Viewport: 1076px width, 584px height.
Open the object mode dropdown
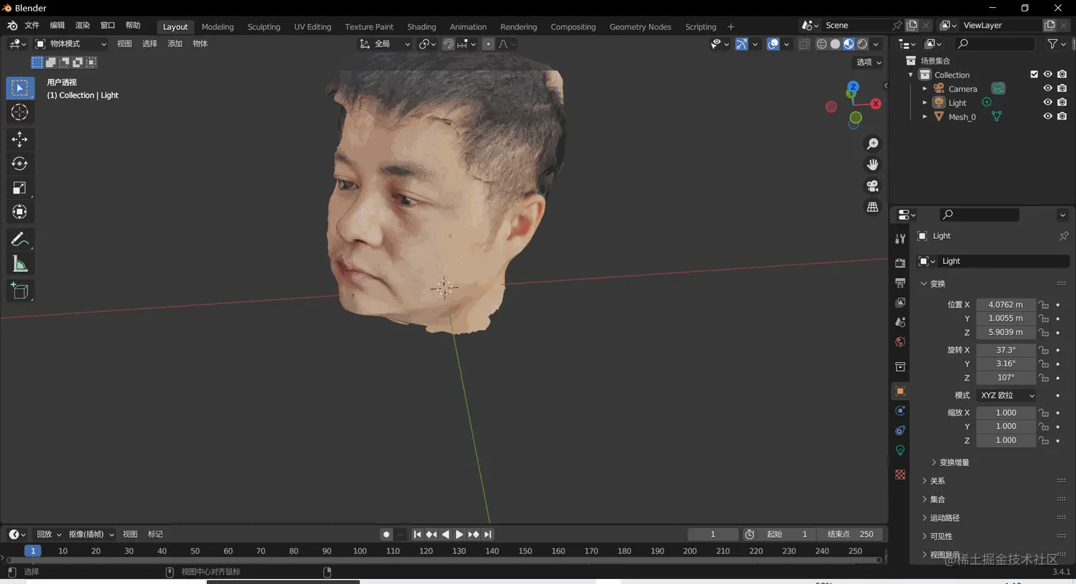point(70,44)
